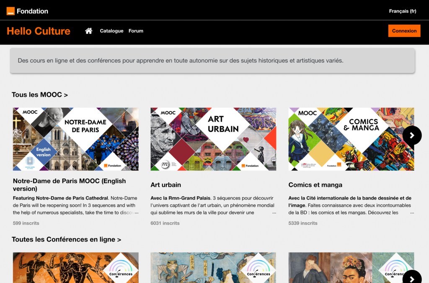The height and width of the screenshot is (283, 429).
Task: Open the Comics & Manga MOOC banner
Action: (344, 139)
